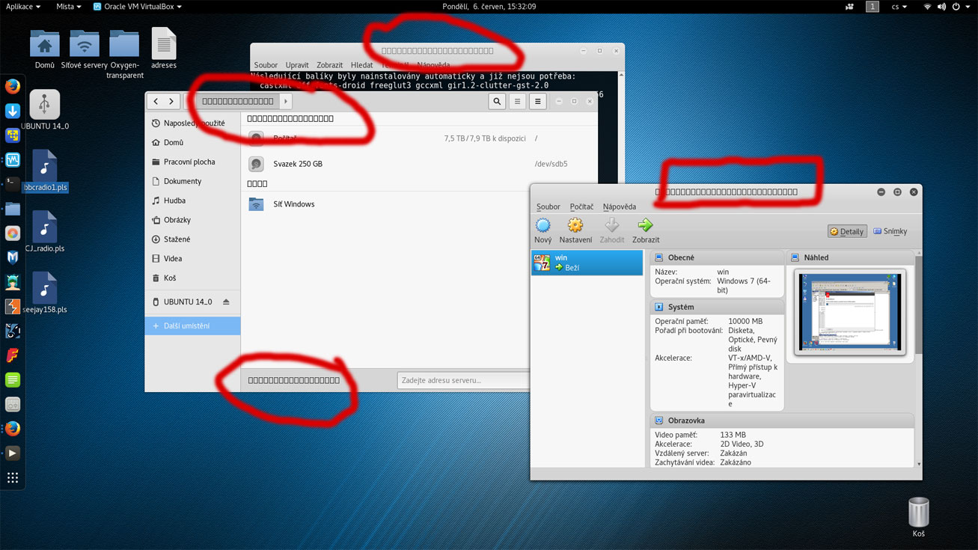Open Hudba in sidebar
The image size is (978, 550).
192,201
